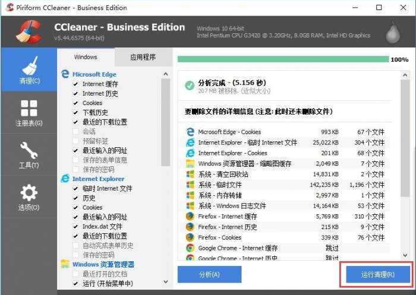Click the 运行清理(R) run cleaner button

(x=378, y=274)
